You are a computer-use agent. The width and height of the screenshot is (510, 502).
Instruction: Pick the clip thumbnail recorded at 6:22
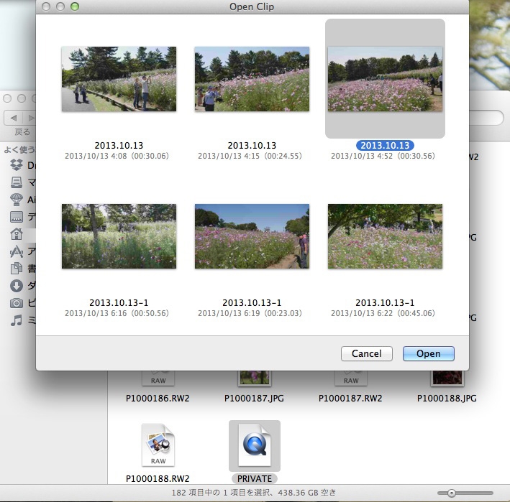tap(385, 236)
